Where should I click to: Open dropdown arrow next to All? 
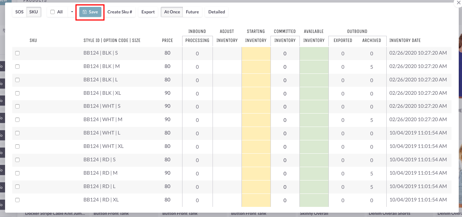pyautogui.click(x=72, y=12)
